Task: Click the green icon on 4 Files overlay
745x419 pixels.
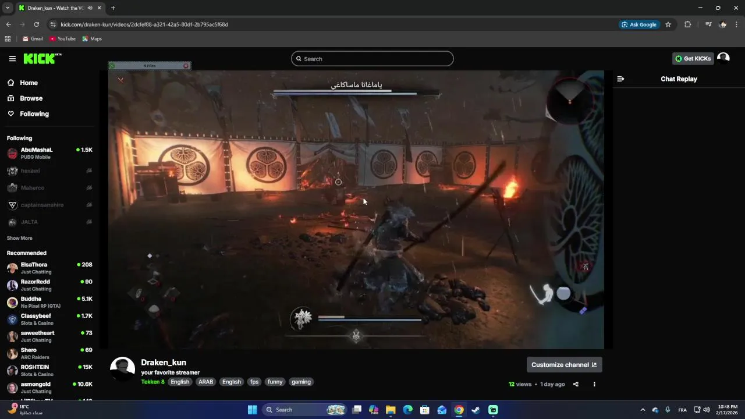Action: (112, 66)
